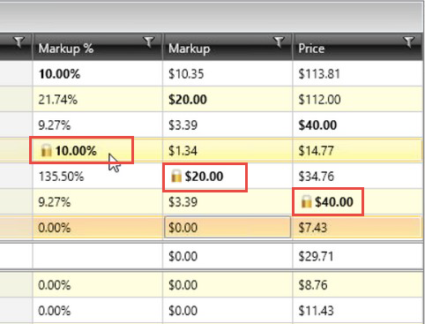Click the lock icon beside 10.00% markup
The width and height of the screenshot is (425, 324).
tap(46, 150)
